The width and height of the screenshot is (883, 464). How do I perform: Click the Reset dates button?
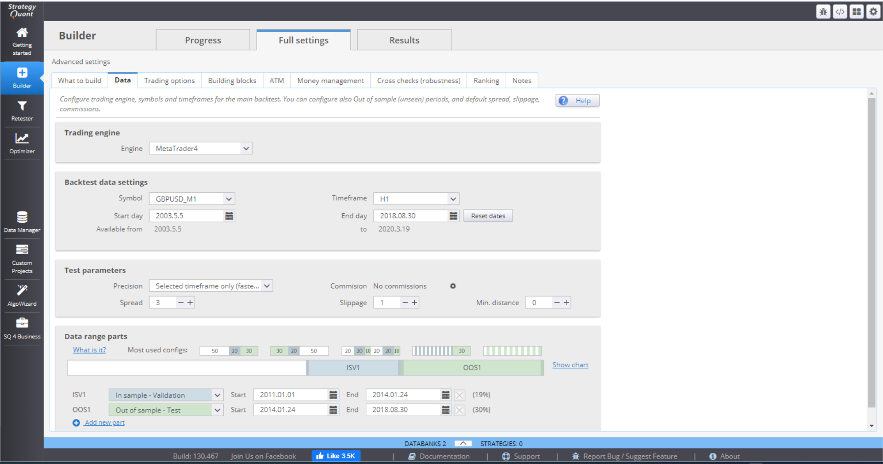(x=488, y=216)
